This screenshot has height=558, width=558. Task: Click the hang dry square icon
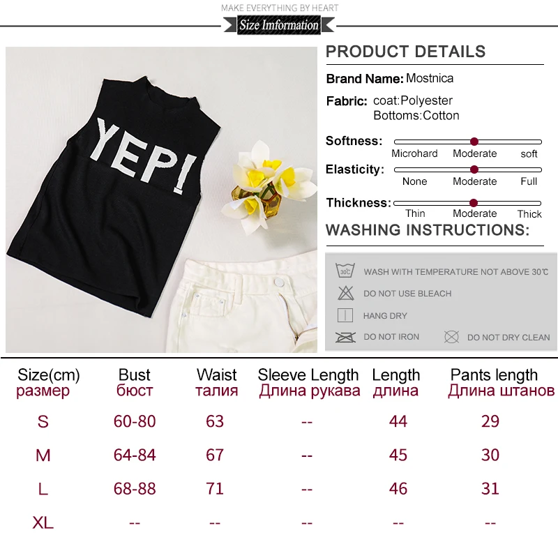point(345,315)
